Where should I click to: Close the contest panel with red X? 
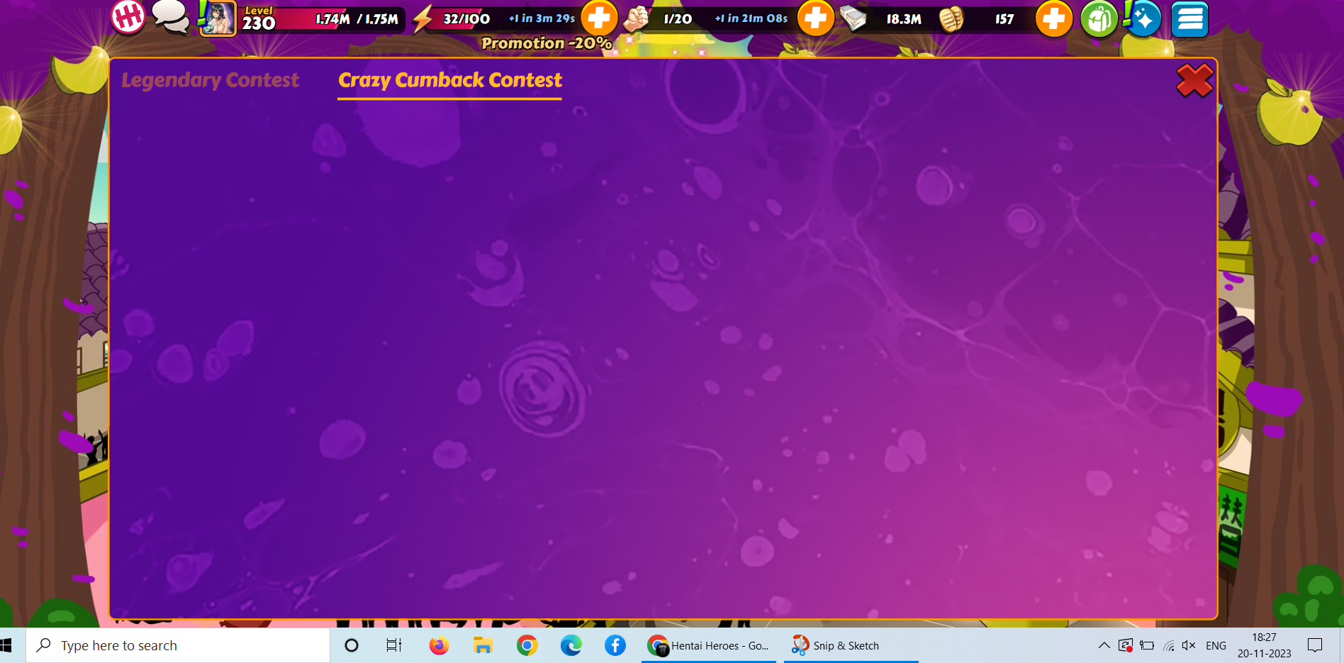point(1194,80)
